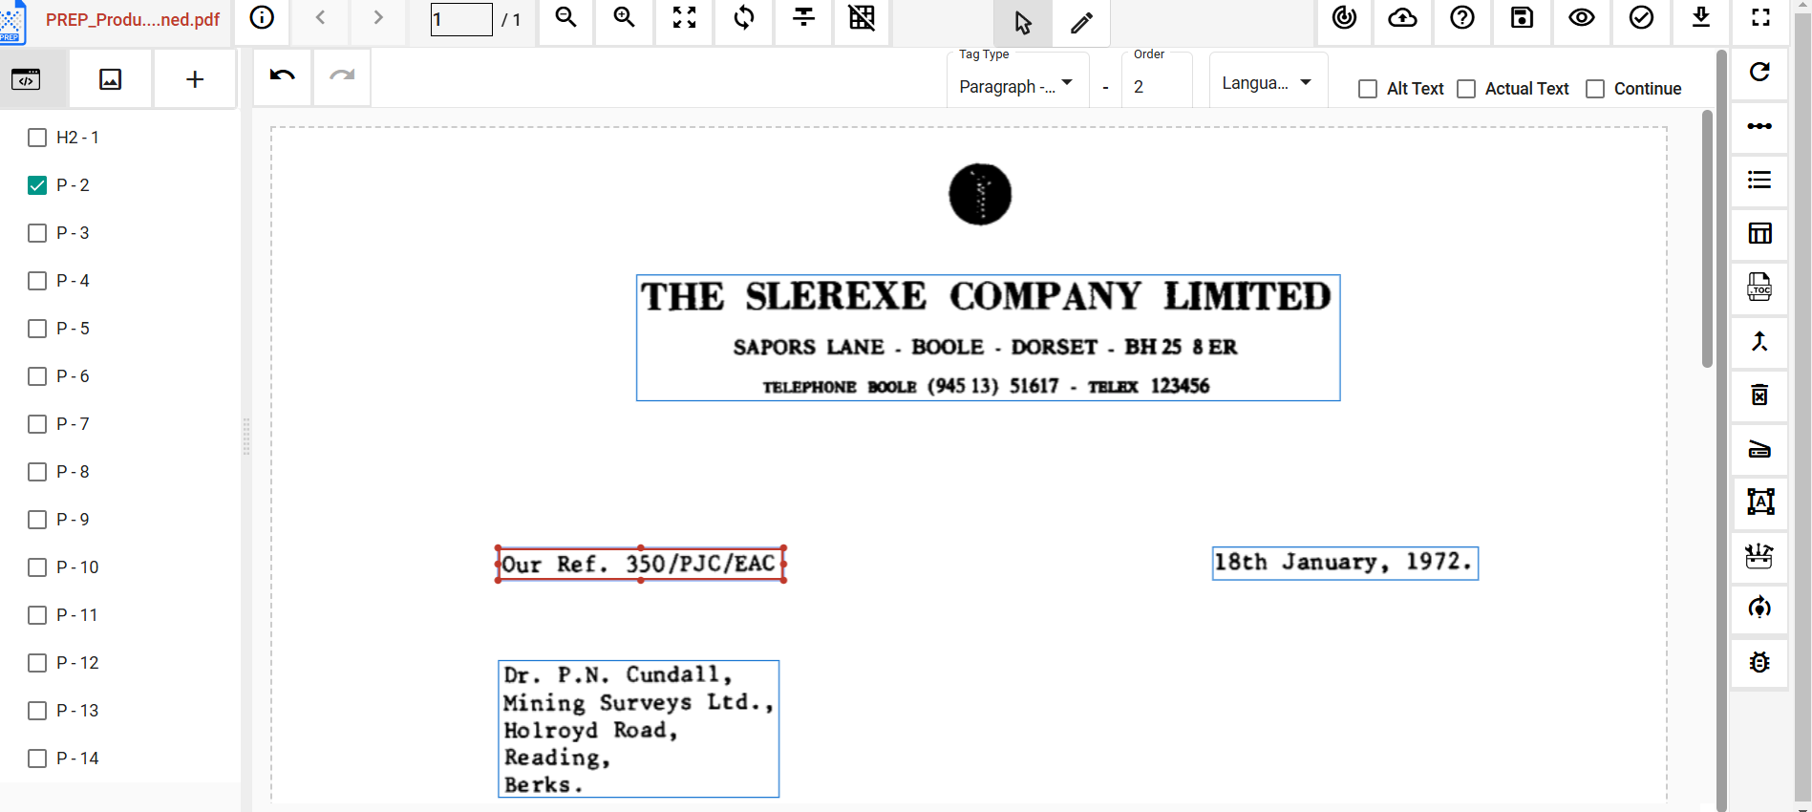Select the Dr. P.N. Cundall address zone
This screenshot has width=1812, height=812.
tap(639, 729)
